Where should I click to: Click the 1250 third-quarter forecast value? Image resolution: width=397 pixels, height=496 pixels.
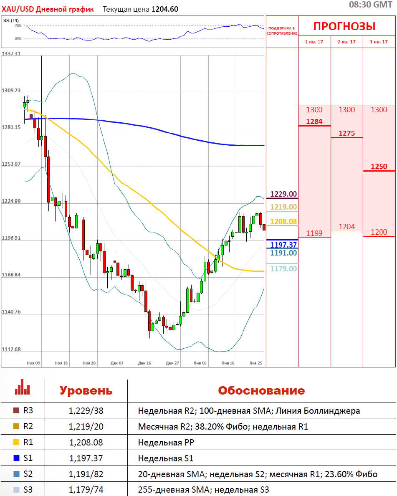379,167
